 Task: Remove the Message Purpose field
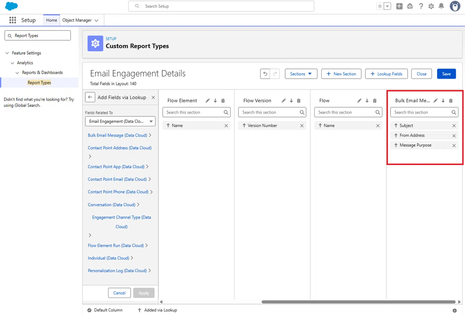454,145
